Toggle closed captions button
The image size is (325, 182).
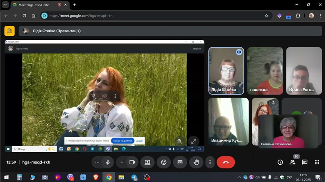[180, 162]
